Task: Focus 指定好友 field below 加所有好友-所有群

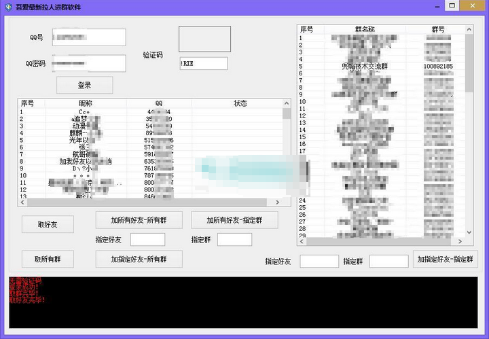Action: 147,240
